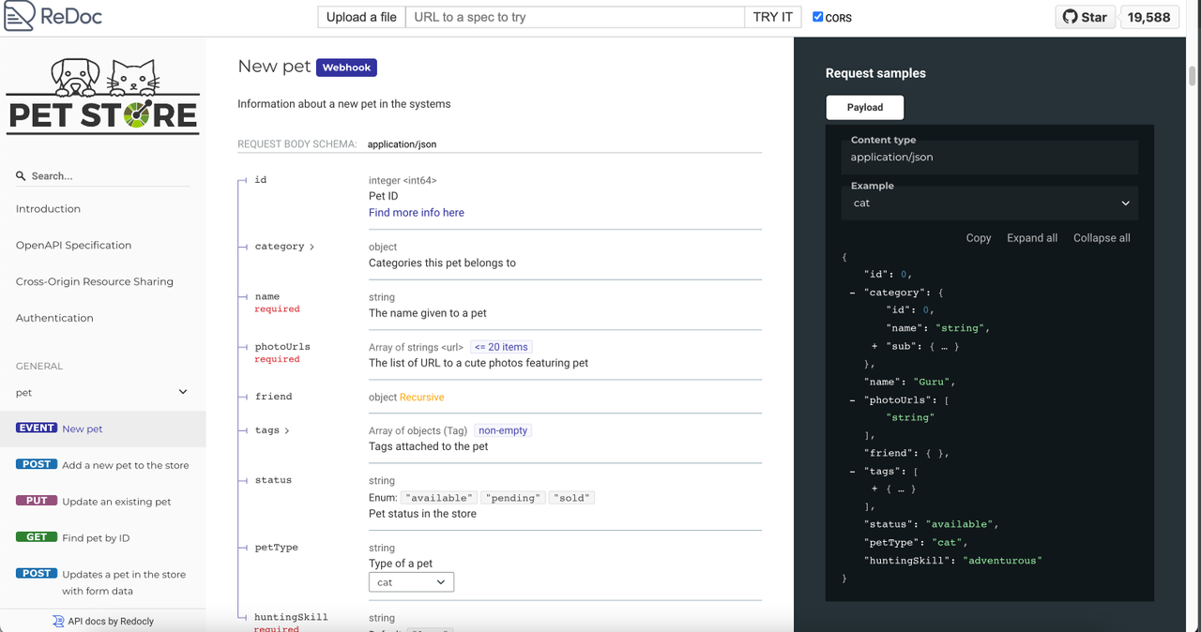This screenshot has height=632, width=1201.
Task: Open the Authentication section in the sidebar
Action: (53, 317)
